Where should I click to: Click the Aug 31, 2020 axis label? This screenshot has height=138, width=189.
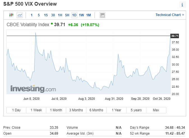(114, 99)
